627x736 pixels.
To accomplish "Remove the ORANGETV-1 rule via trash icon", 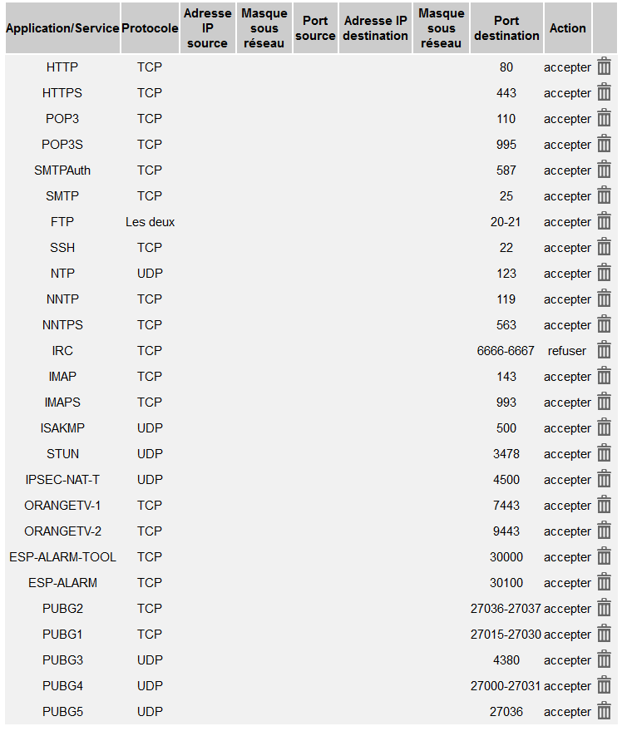I will [605, 506].
